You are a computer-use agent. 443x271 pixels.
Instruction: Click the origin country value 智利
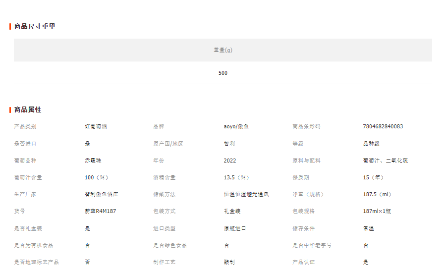[229, 144]
